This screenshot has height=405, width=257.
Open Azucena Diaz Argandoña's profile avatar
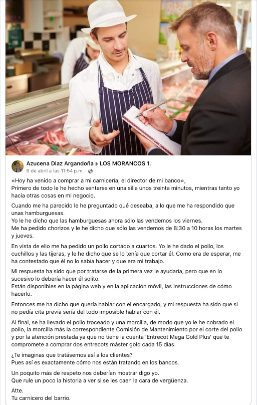pyautogui.click(x=18, y=166)
